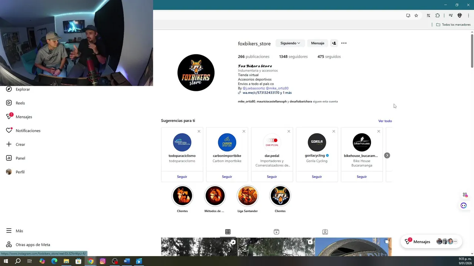
Task: Switch to the tagged photos tab
Action: tap(325, 232)
